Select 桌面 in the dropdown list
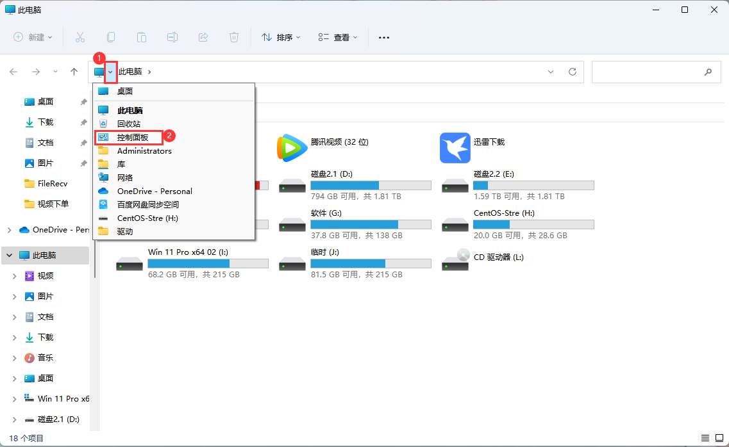The width and height of the screenshot is (729, 447). (174, 92)
